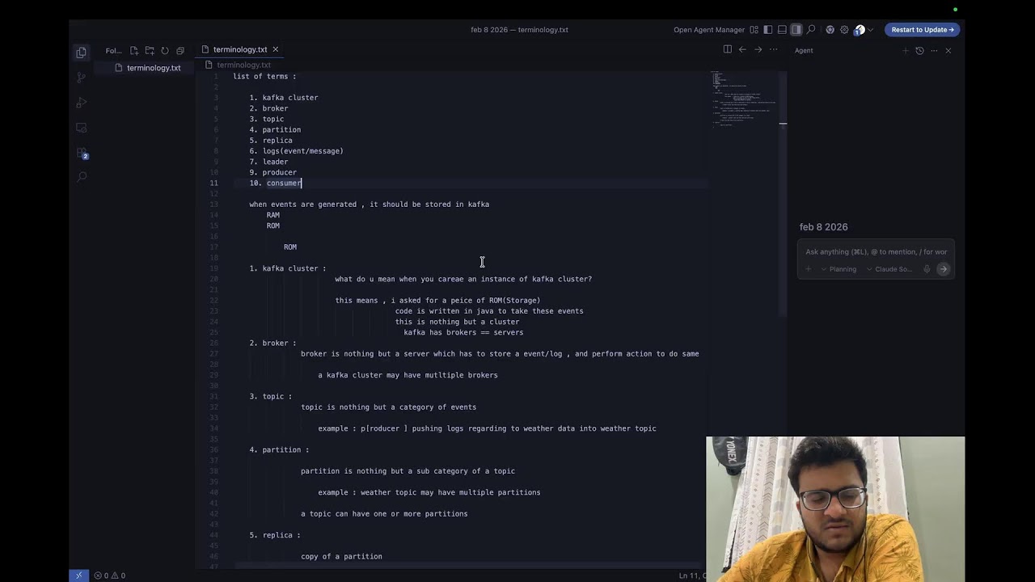Image resolution: width=1035 pixels, height=582 pixels.
Task: Open the Planning mode dropdown
Action: point(838,269)
